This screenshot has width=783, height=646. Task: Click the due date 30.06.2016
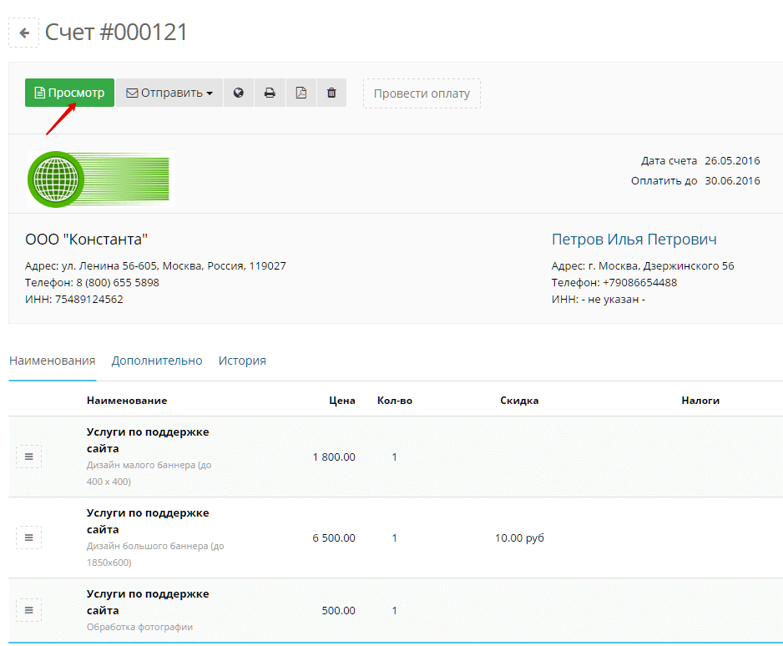point(732,180)
